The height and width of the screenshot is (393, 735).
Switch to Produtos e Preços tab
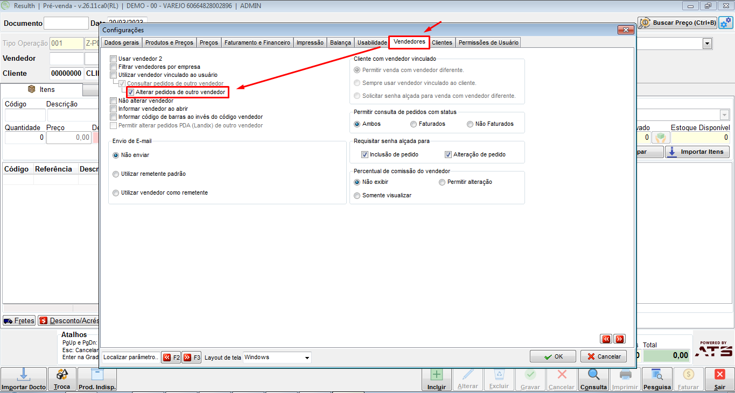(169, 42)
